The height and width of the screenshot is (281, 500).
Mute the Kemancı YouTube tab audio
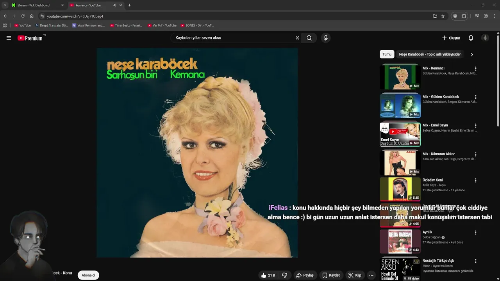click(114, 5)
